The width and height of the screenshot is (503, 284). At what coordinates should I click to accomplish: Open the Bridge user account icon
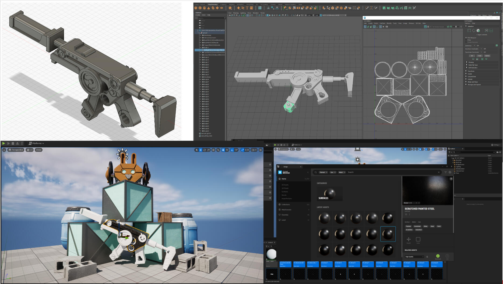tap(450, 172)
